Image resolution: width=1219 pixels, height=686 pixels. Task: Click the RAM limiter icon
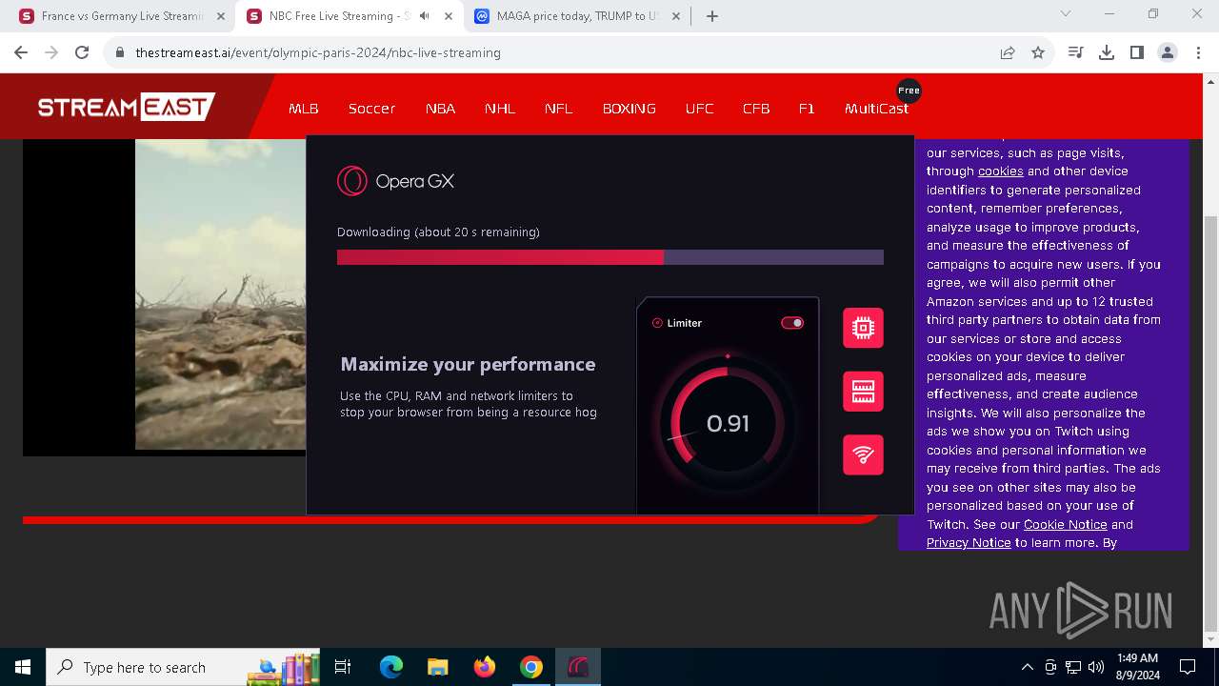[x=863, y=392]
